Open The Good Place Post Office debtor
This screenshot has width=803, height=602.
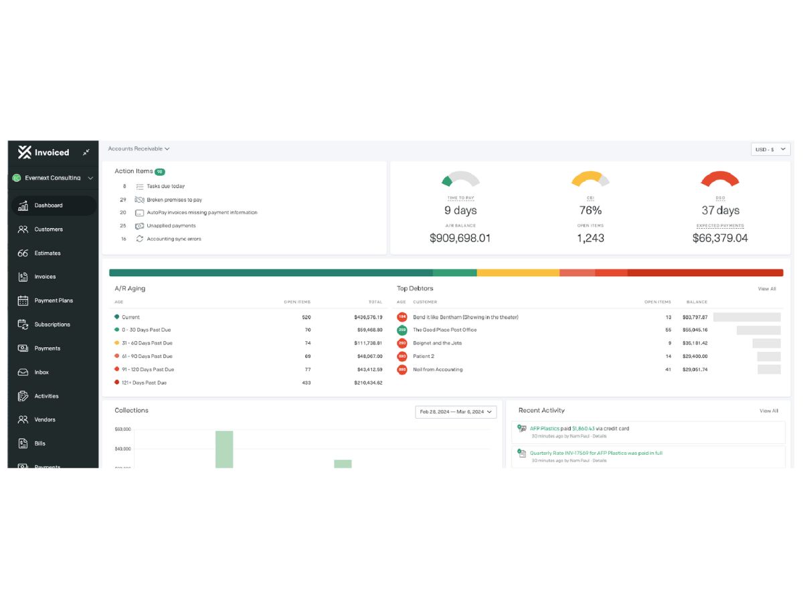pyautogui.click(x=445, y=330)
